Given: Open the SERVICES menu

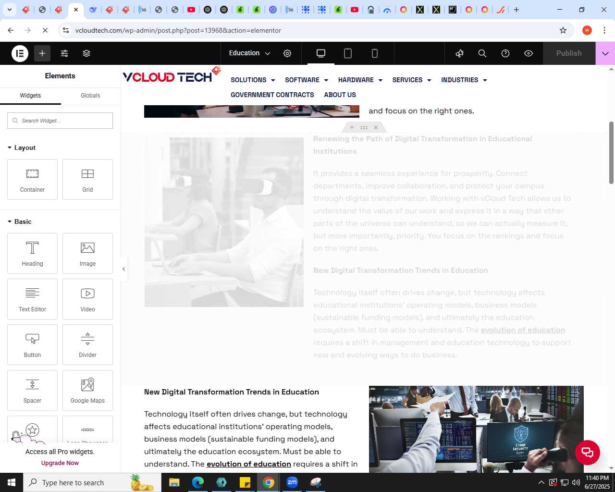Looking at the screenshot, I should [412, 80].
